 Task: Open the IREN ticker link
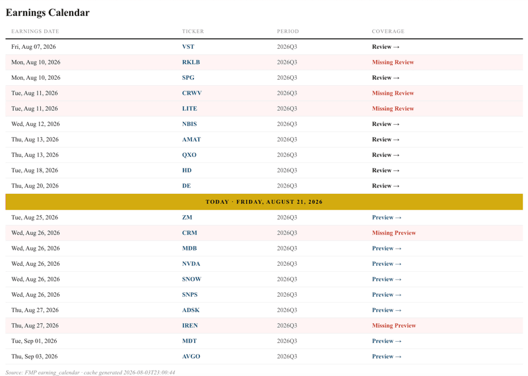(x=190, y=326)
